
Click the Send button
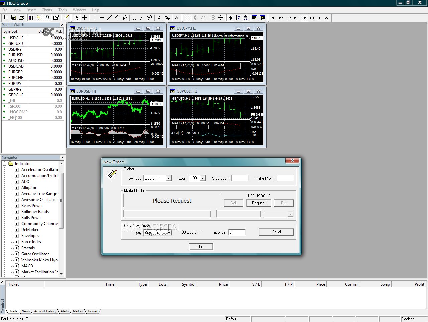click(276, 232)
